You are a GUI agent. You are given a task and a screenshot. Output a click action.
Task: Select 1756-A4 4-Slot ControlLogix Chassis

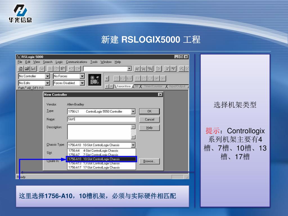pyautogui.click(x=101, y=151)
